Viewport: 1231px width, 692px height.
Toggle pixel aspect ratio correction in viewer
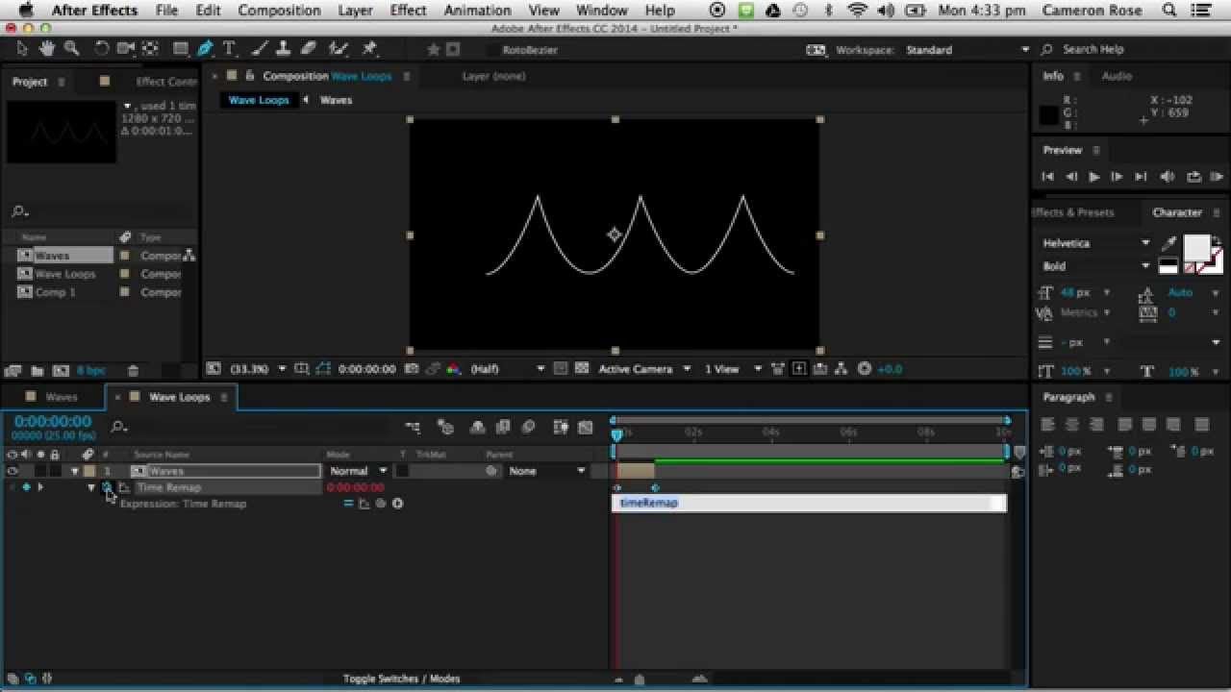point(778,369)
